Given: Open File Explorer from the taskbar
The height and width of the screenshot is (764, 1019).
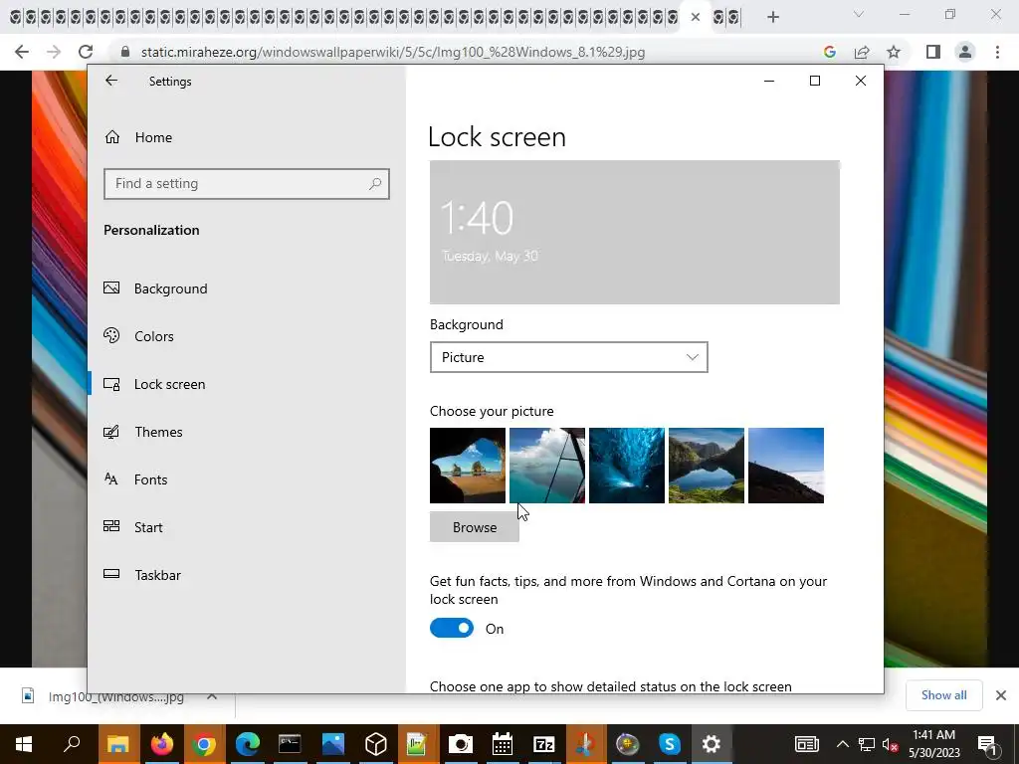Looking at the screenshot, I should click(x=118, y=744).
